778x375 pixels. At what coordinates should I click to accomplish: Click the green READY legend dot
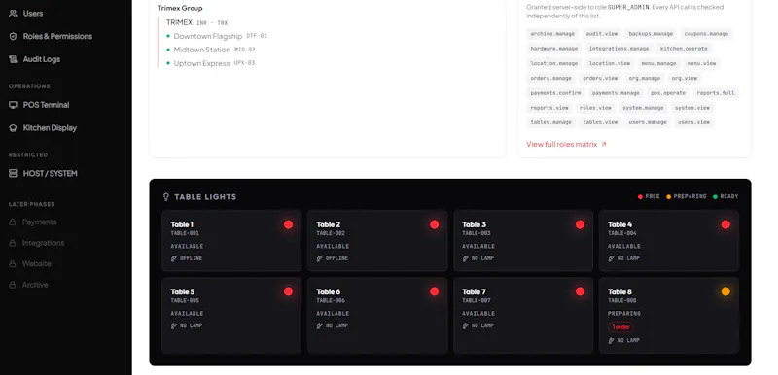coord(715,196)
